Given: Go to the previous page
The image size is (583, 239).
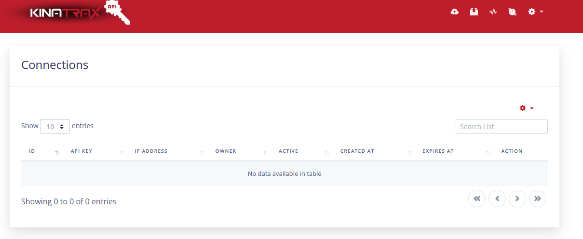Looking at the screenshot, I should click(x=497, y=199).
